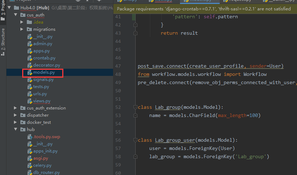Click line number 47 in the gutter
The image size is (297, 175).
118,66
